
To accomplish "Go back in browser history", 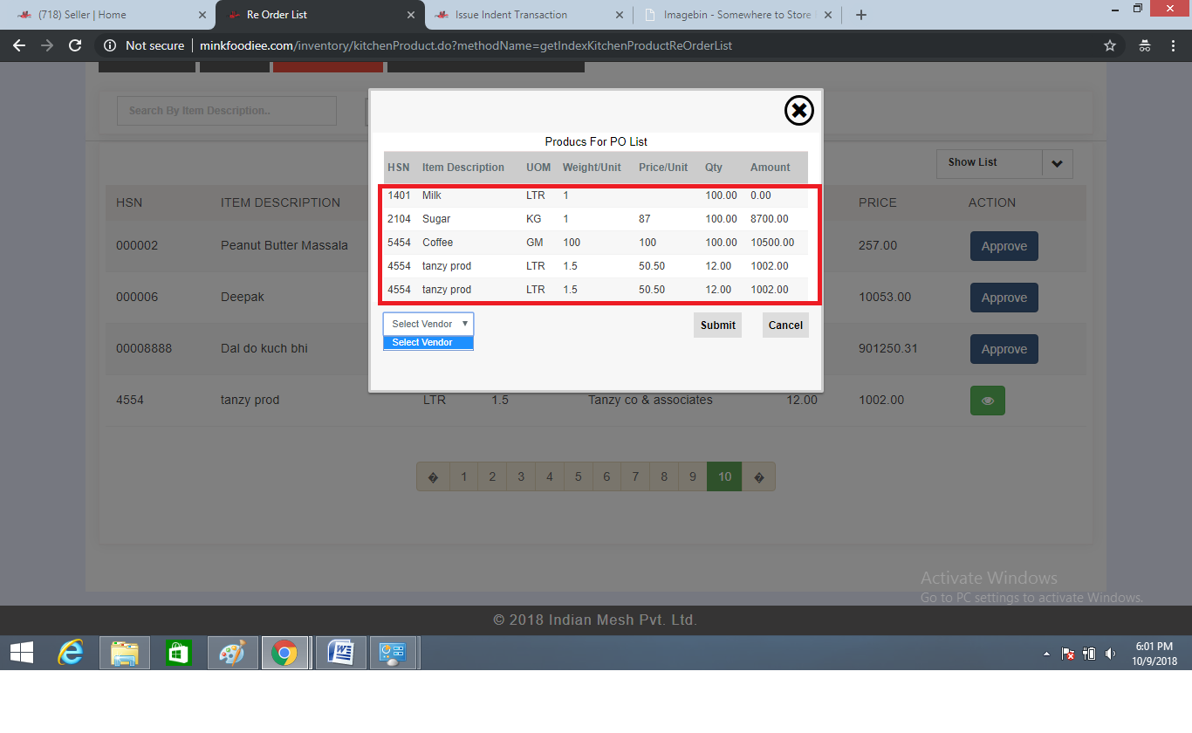I will click(x=19, y=45).
